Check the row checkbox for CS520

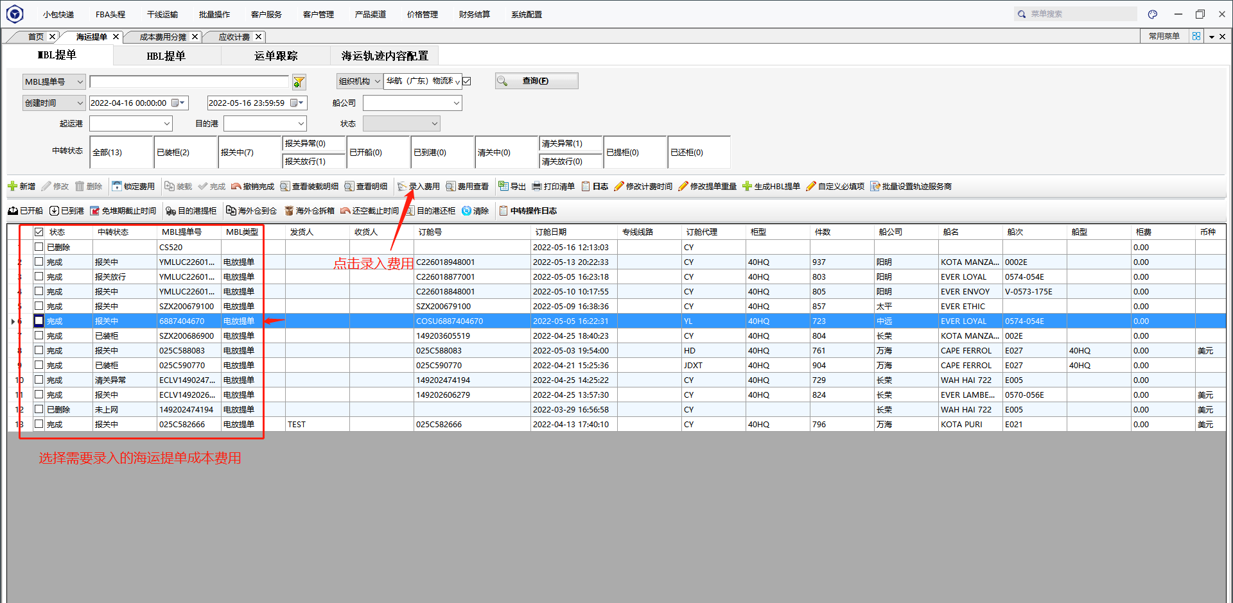tap(39, 246)
